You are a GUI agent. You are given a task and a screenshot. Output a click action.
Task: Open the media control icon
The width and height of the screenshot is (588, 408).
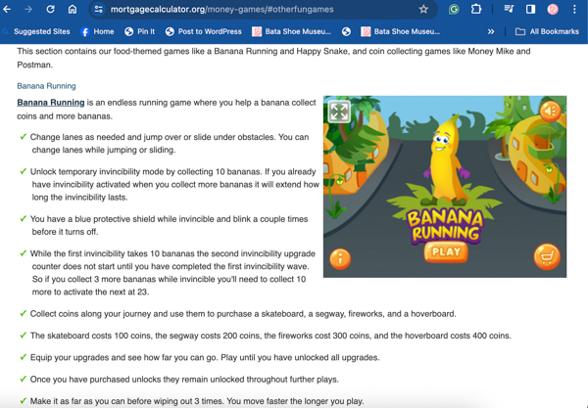[x=509, y=9]
